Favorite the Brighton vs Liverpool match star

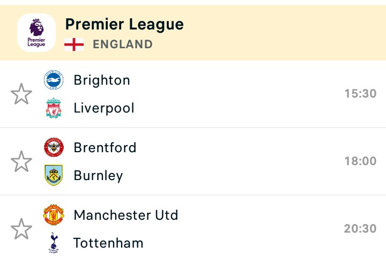[x=21, y=94]
